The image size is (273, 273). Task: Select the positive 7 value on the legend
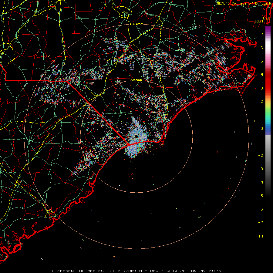(262, 34)
